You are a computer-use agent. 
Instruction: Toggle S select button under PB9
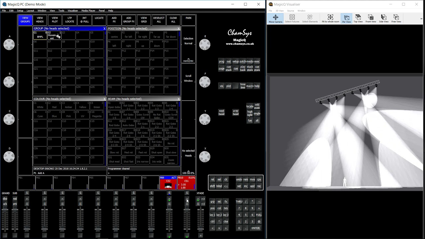tap(169, 193)
